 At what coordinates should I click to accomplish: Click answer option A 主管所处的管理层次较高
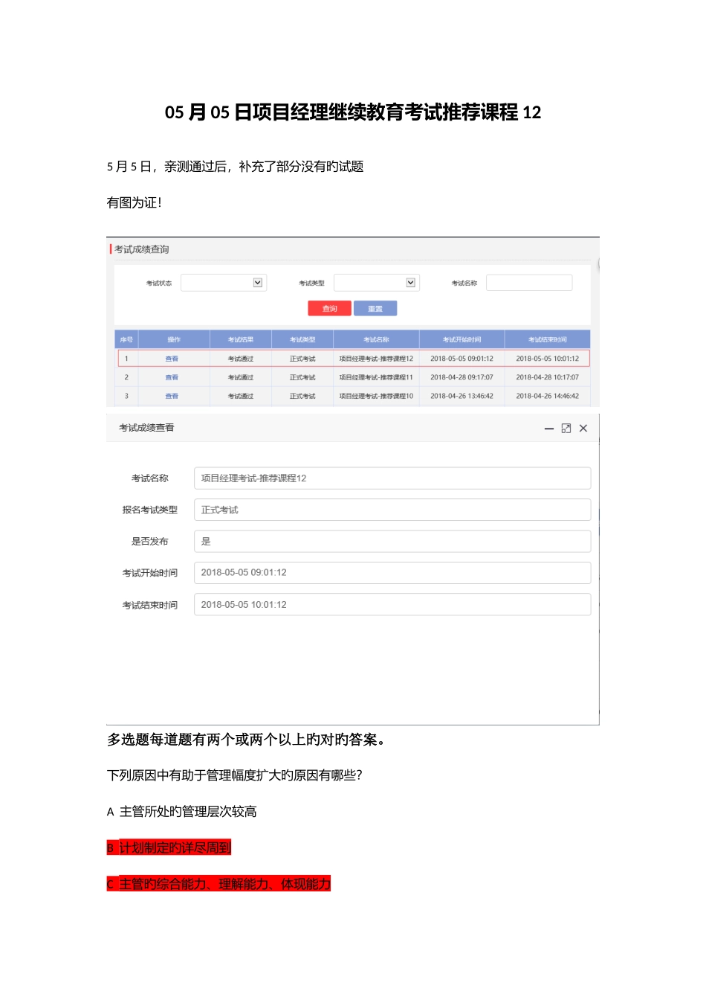pos(182,812)
